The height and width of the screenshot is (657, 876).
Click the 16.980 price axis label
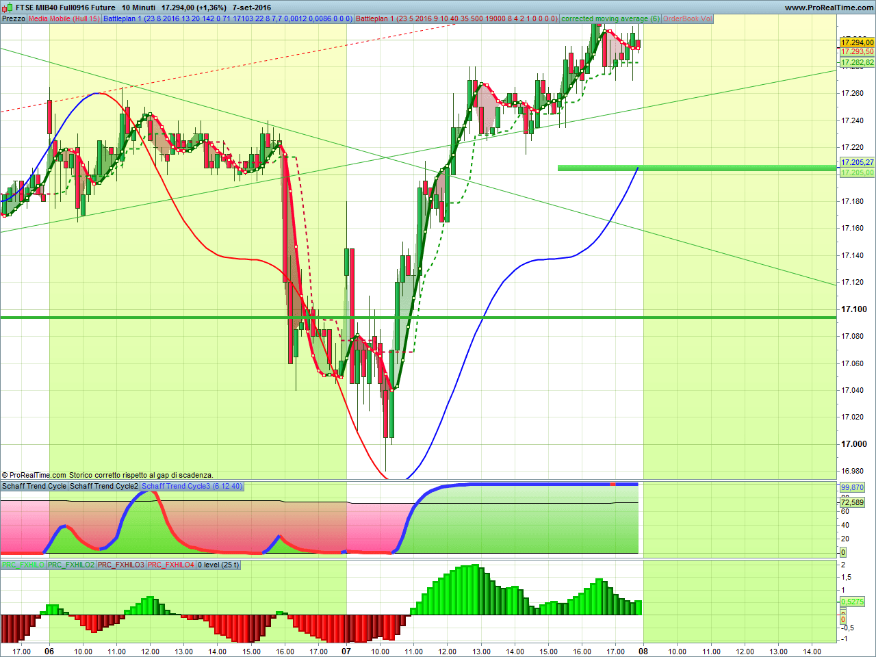coord(853,471)
